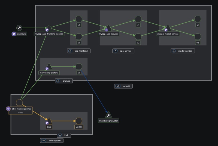Click virtual service badge on kiali service

click(47, 123)
